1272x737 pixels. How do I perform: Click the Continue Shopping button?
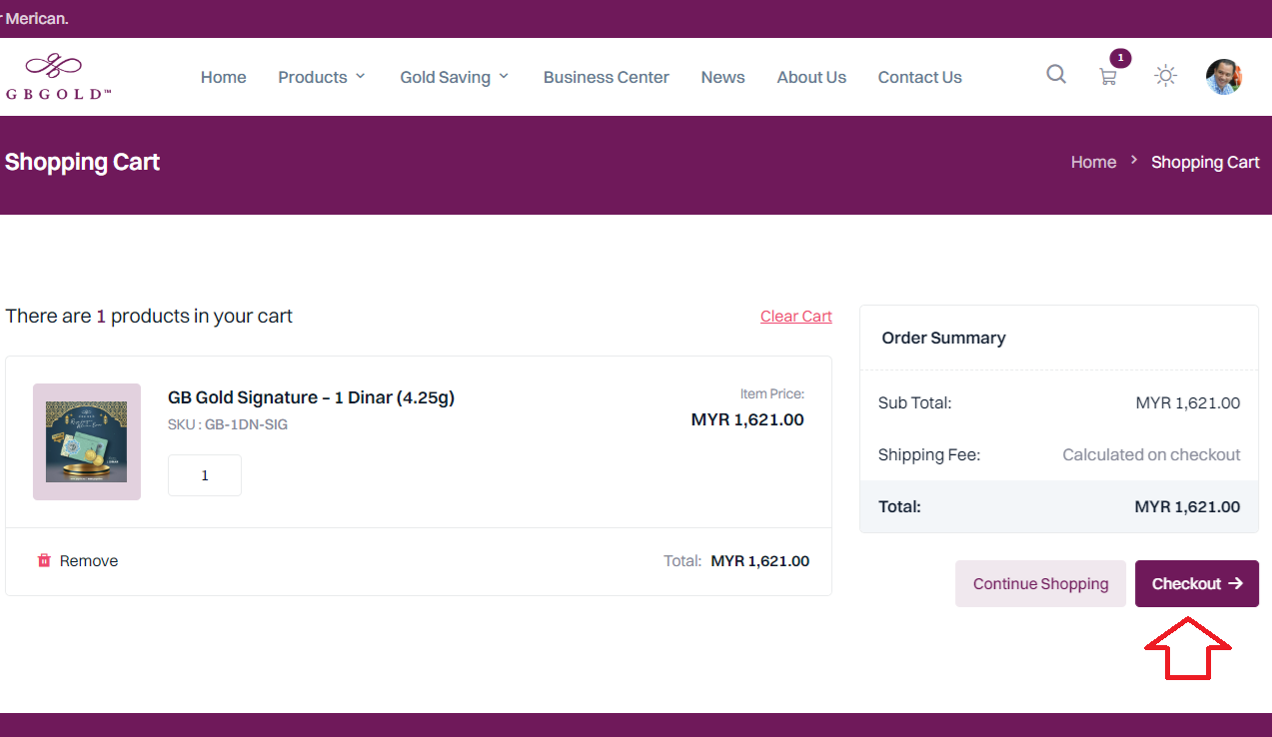tap(1040, 584)
